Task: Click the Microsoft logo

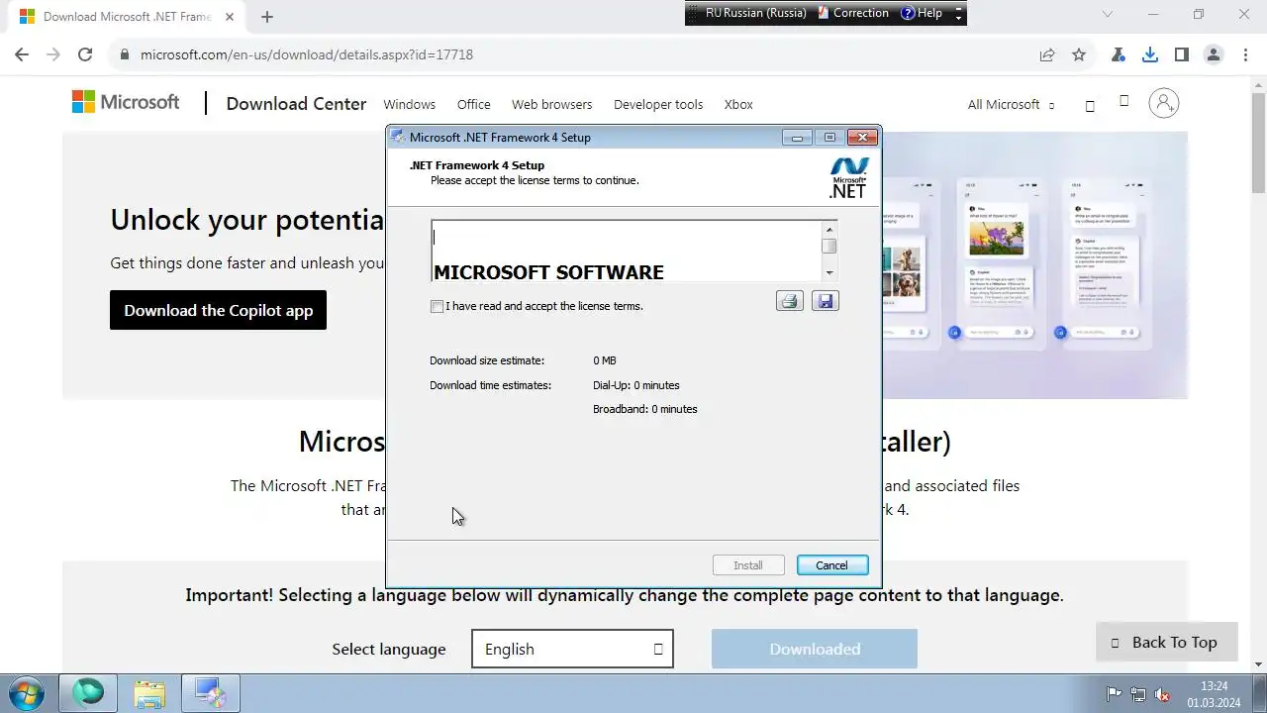Action: 126,102
